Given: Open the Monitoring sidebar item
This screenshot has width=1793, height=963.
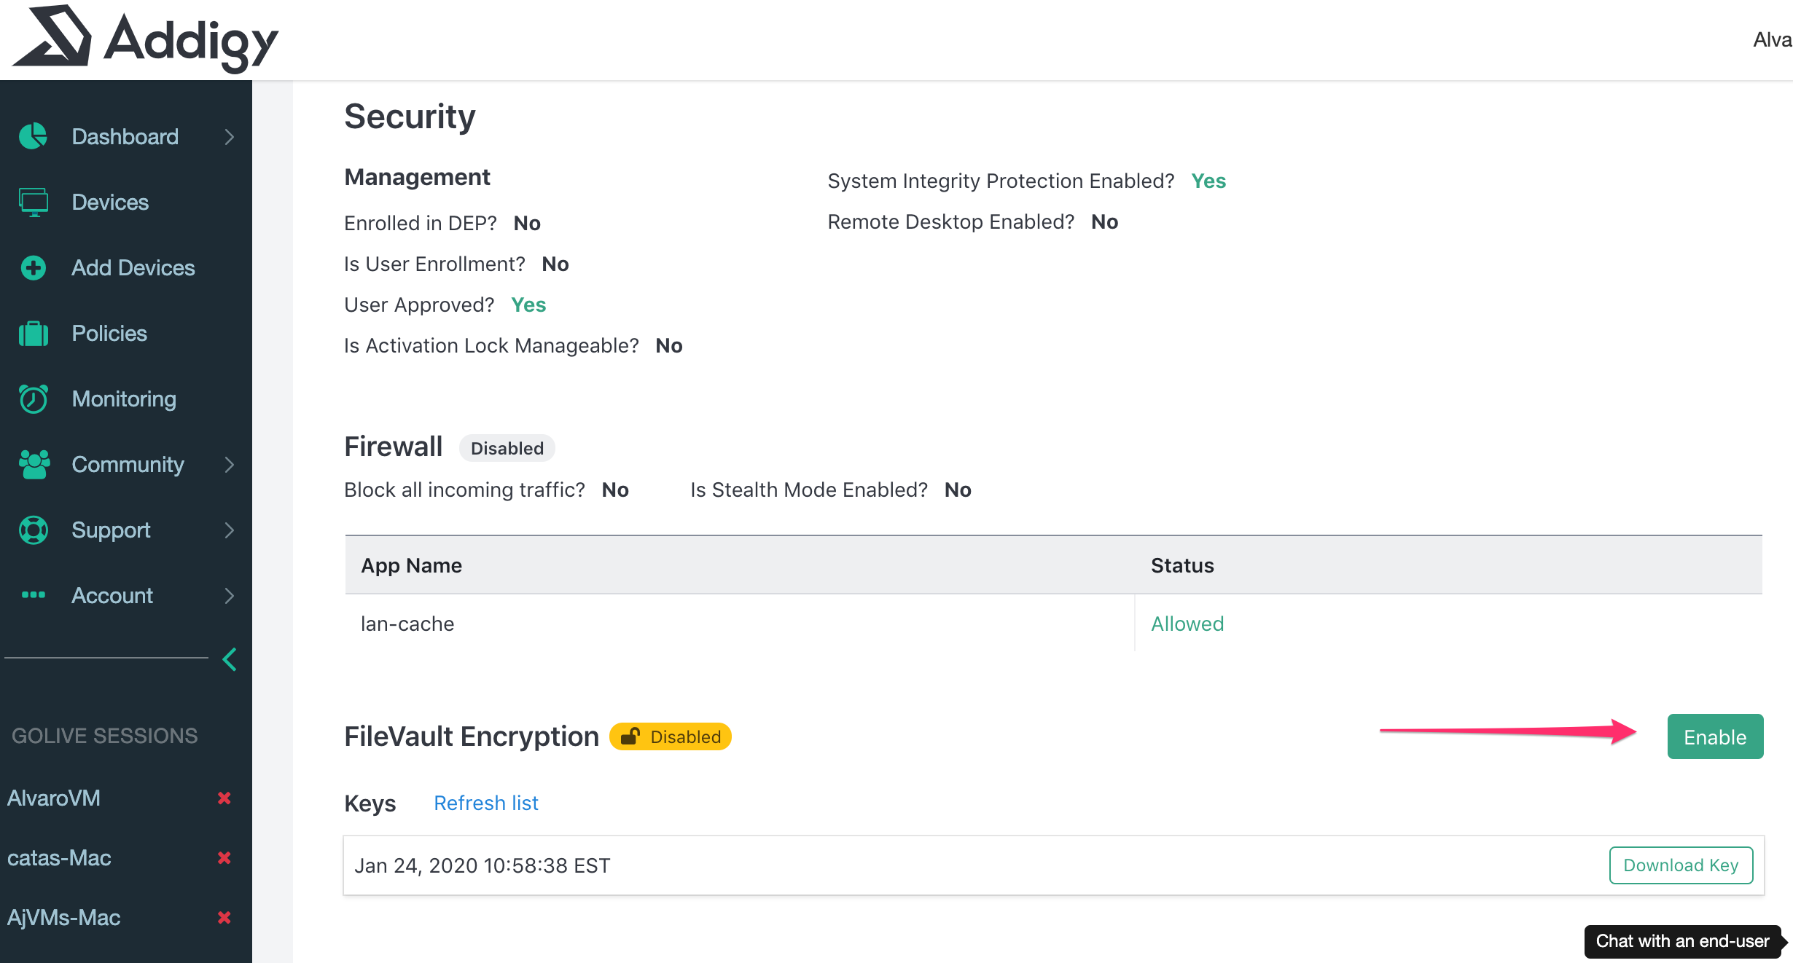Looking at the screenshot, I should [124, 398].
